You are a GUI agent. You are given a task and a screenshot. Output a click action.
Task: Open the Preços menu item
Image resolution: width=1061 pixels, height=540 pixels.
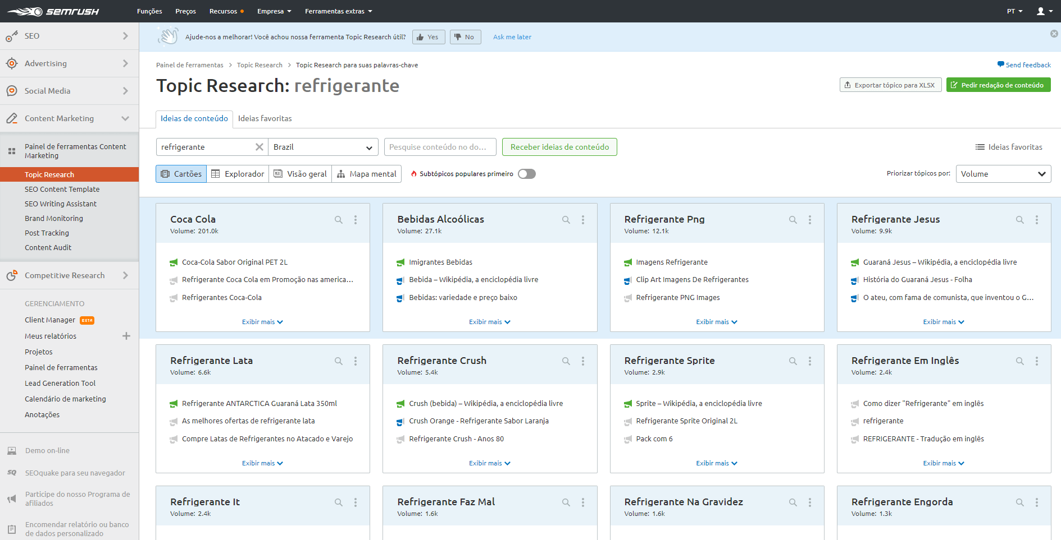[x=185, y=11]
